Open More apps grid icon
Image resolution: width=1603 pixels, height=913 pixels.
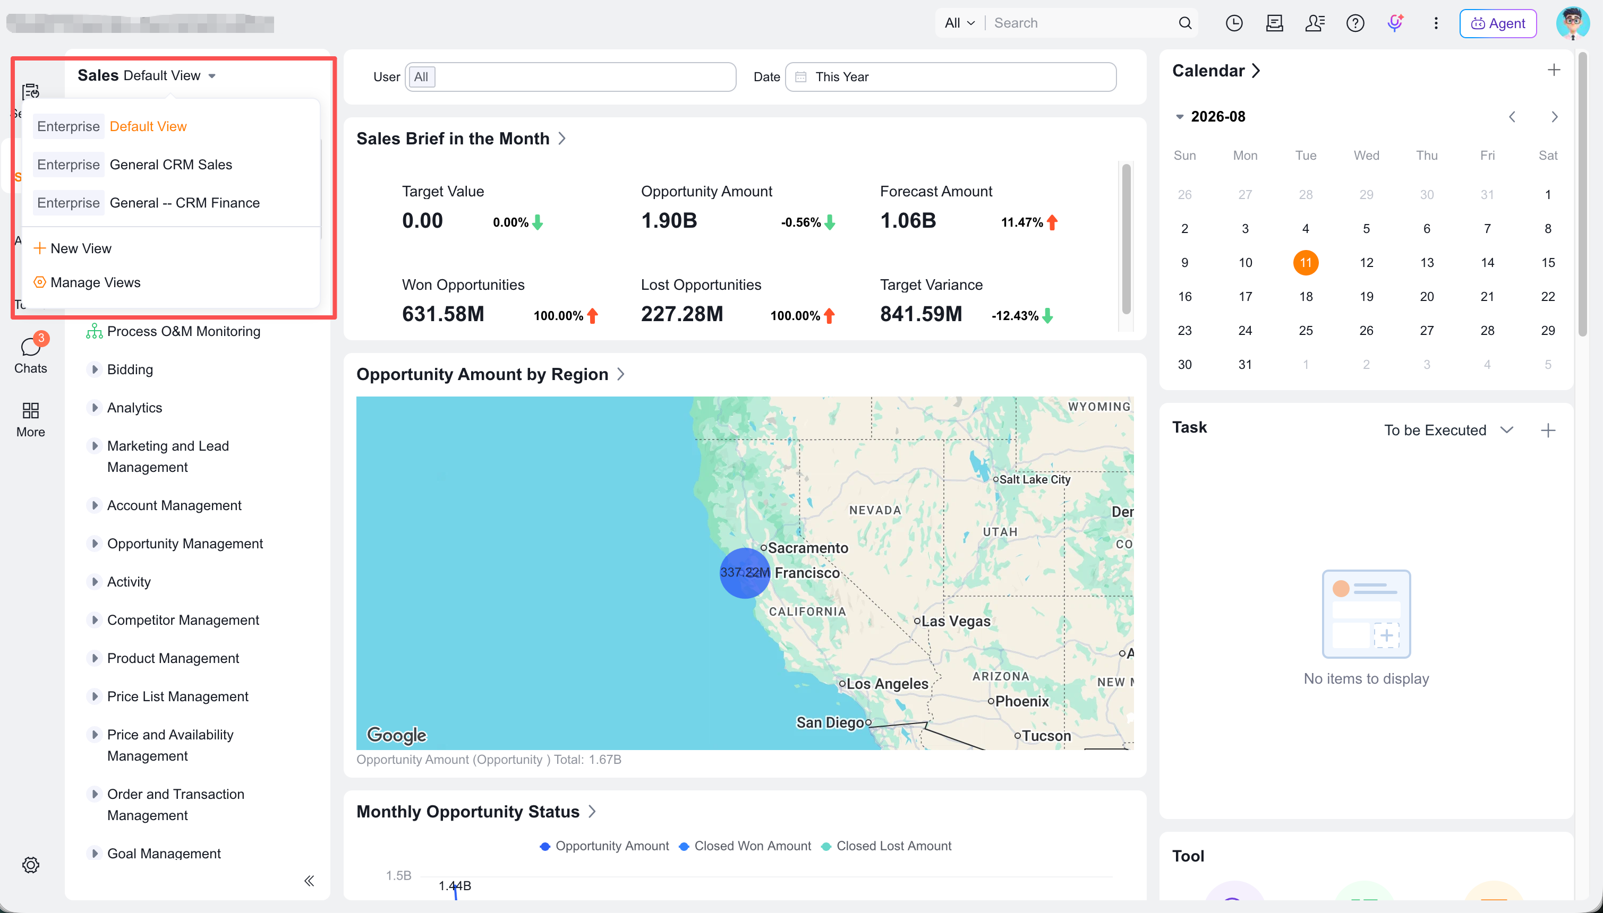tap(31, 420)
